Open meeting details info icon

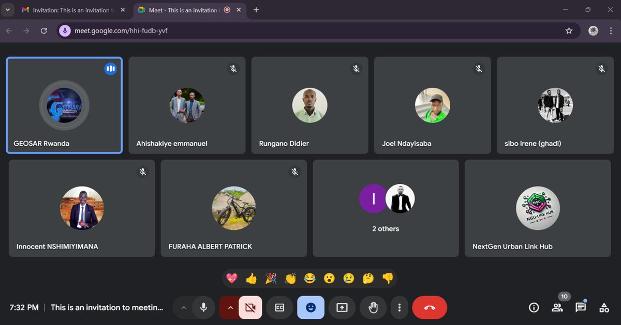pos(534,307)
